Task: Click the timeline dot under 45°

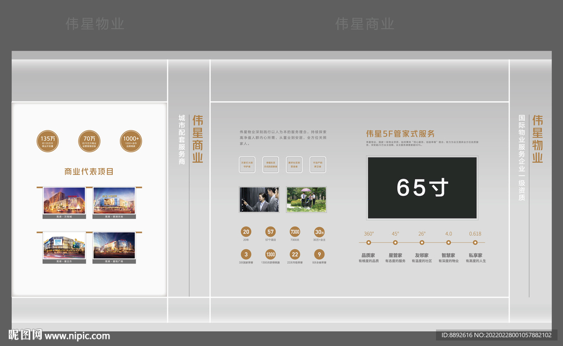Action: pyautogui.click(x=395, y=243)
